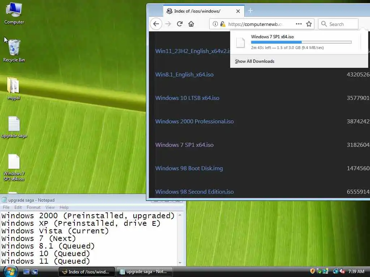Screen dimensions: 370x277
Task: Close the Index of /isos/windows/ tab
Action: [238, 11]
